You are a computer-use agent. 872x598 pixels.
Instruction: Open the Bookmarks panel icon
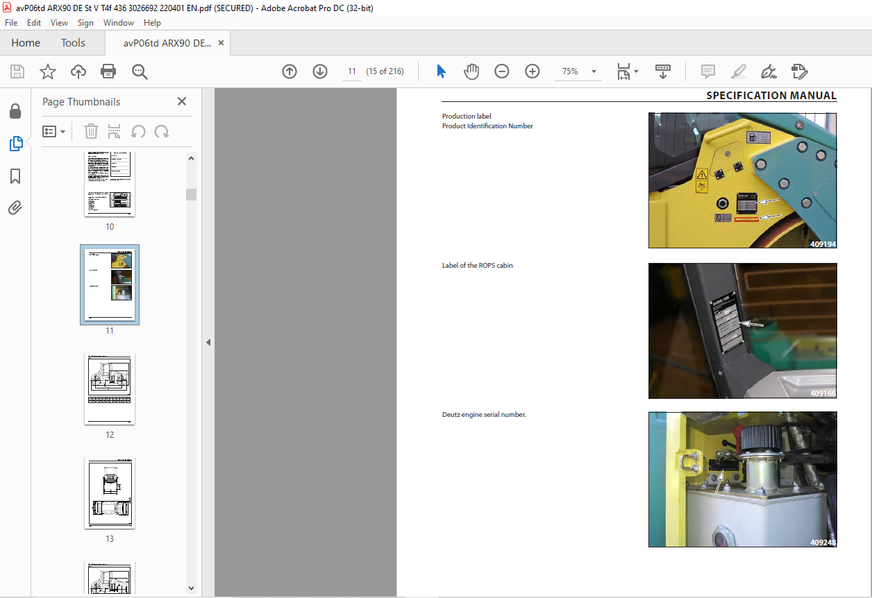click(15, 176)
